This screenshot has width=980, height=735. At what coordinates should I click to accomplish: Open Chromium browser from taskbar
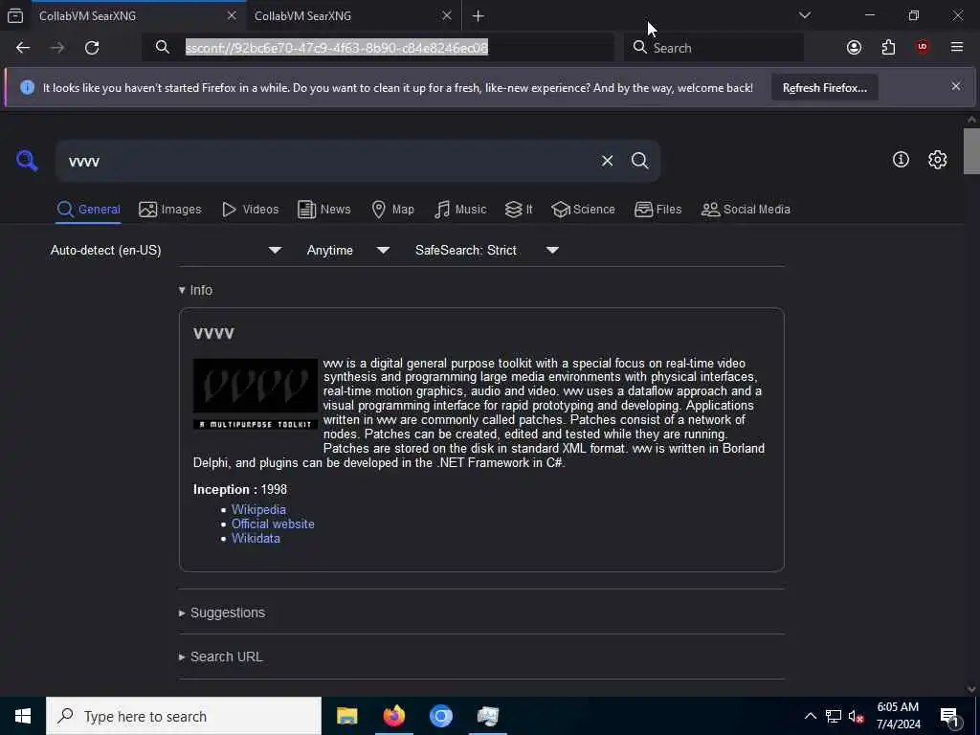pos(440,716)
